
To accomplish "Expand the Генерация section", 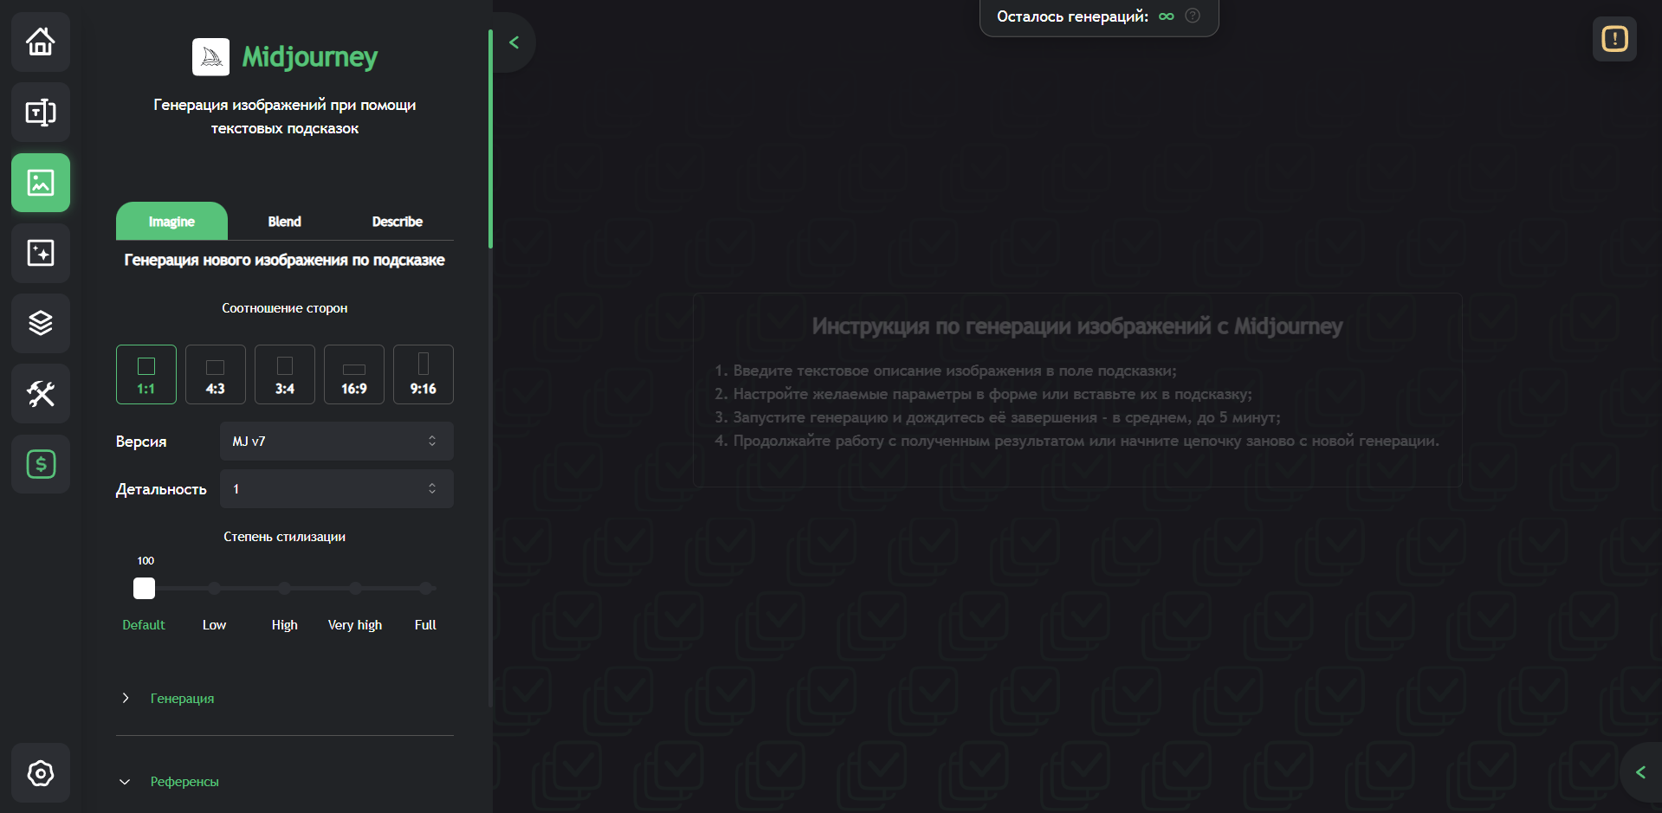I will (182, 699).
